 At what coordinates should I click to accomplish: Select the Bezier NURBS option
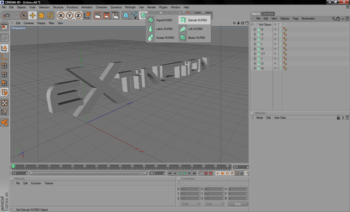click(194, 38)
